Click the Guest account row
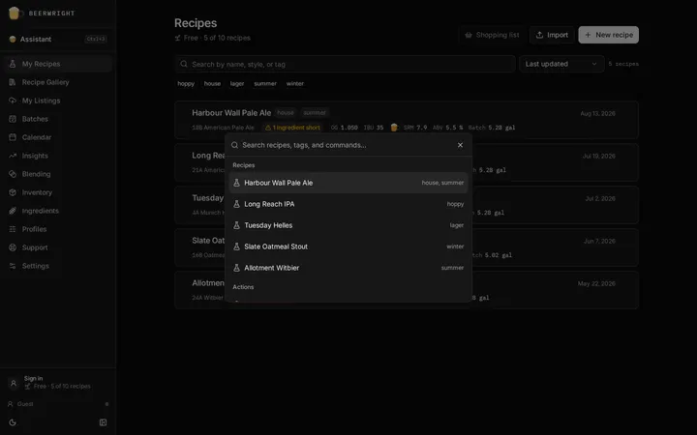Image resolution: width=697 pixels, height=435 pixels. (x=58, y=404)
